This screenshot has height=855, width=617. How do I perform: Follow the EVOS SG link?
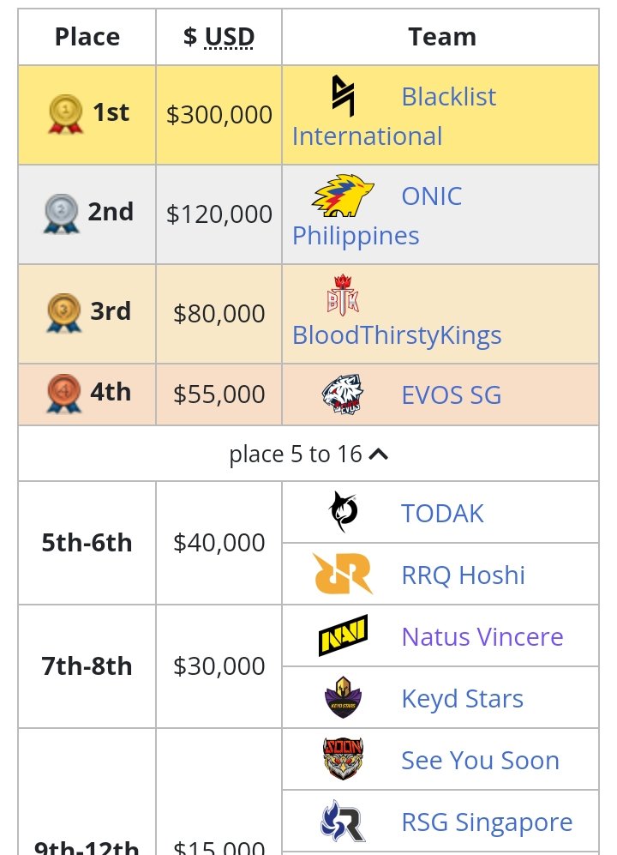pyautogui.click(x=451, y=395)
